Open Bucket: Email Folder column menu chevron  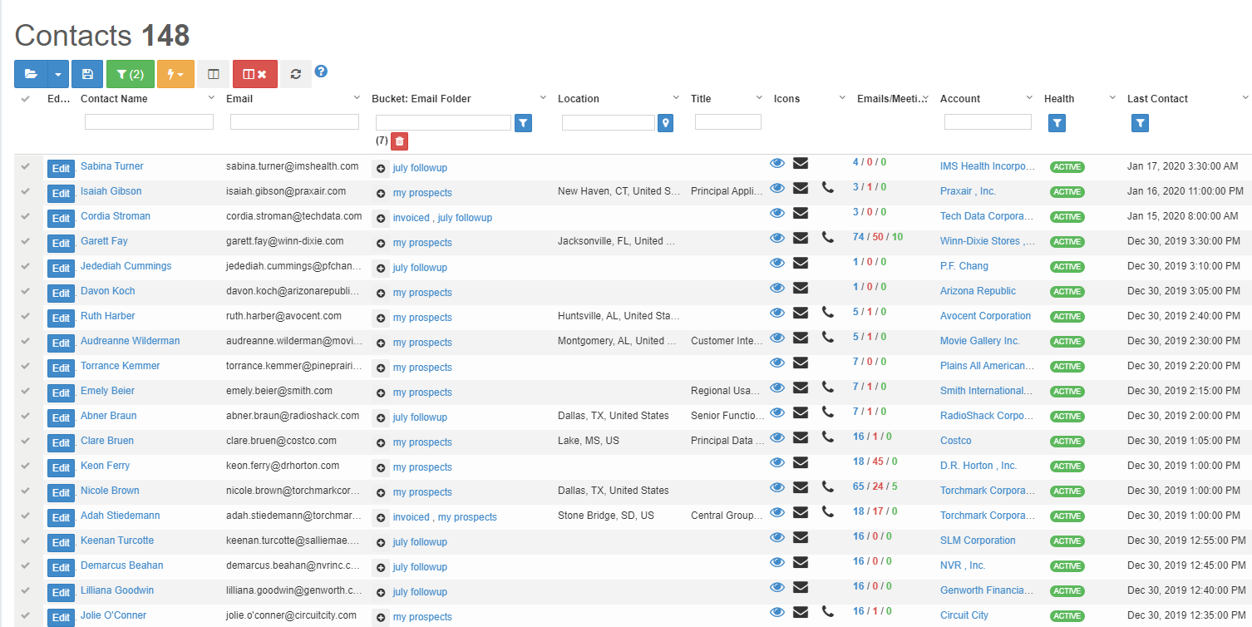(543, 98)
